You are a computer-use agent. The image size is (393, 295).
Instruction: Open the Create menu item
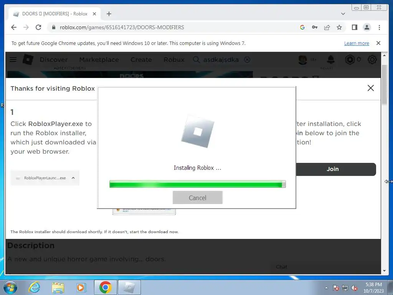[141, 60]
